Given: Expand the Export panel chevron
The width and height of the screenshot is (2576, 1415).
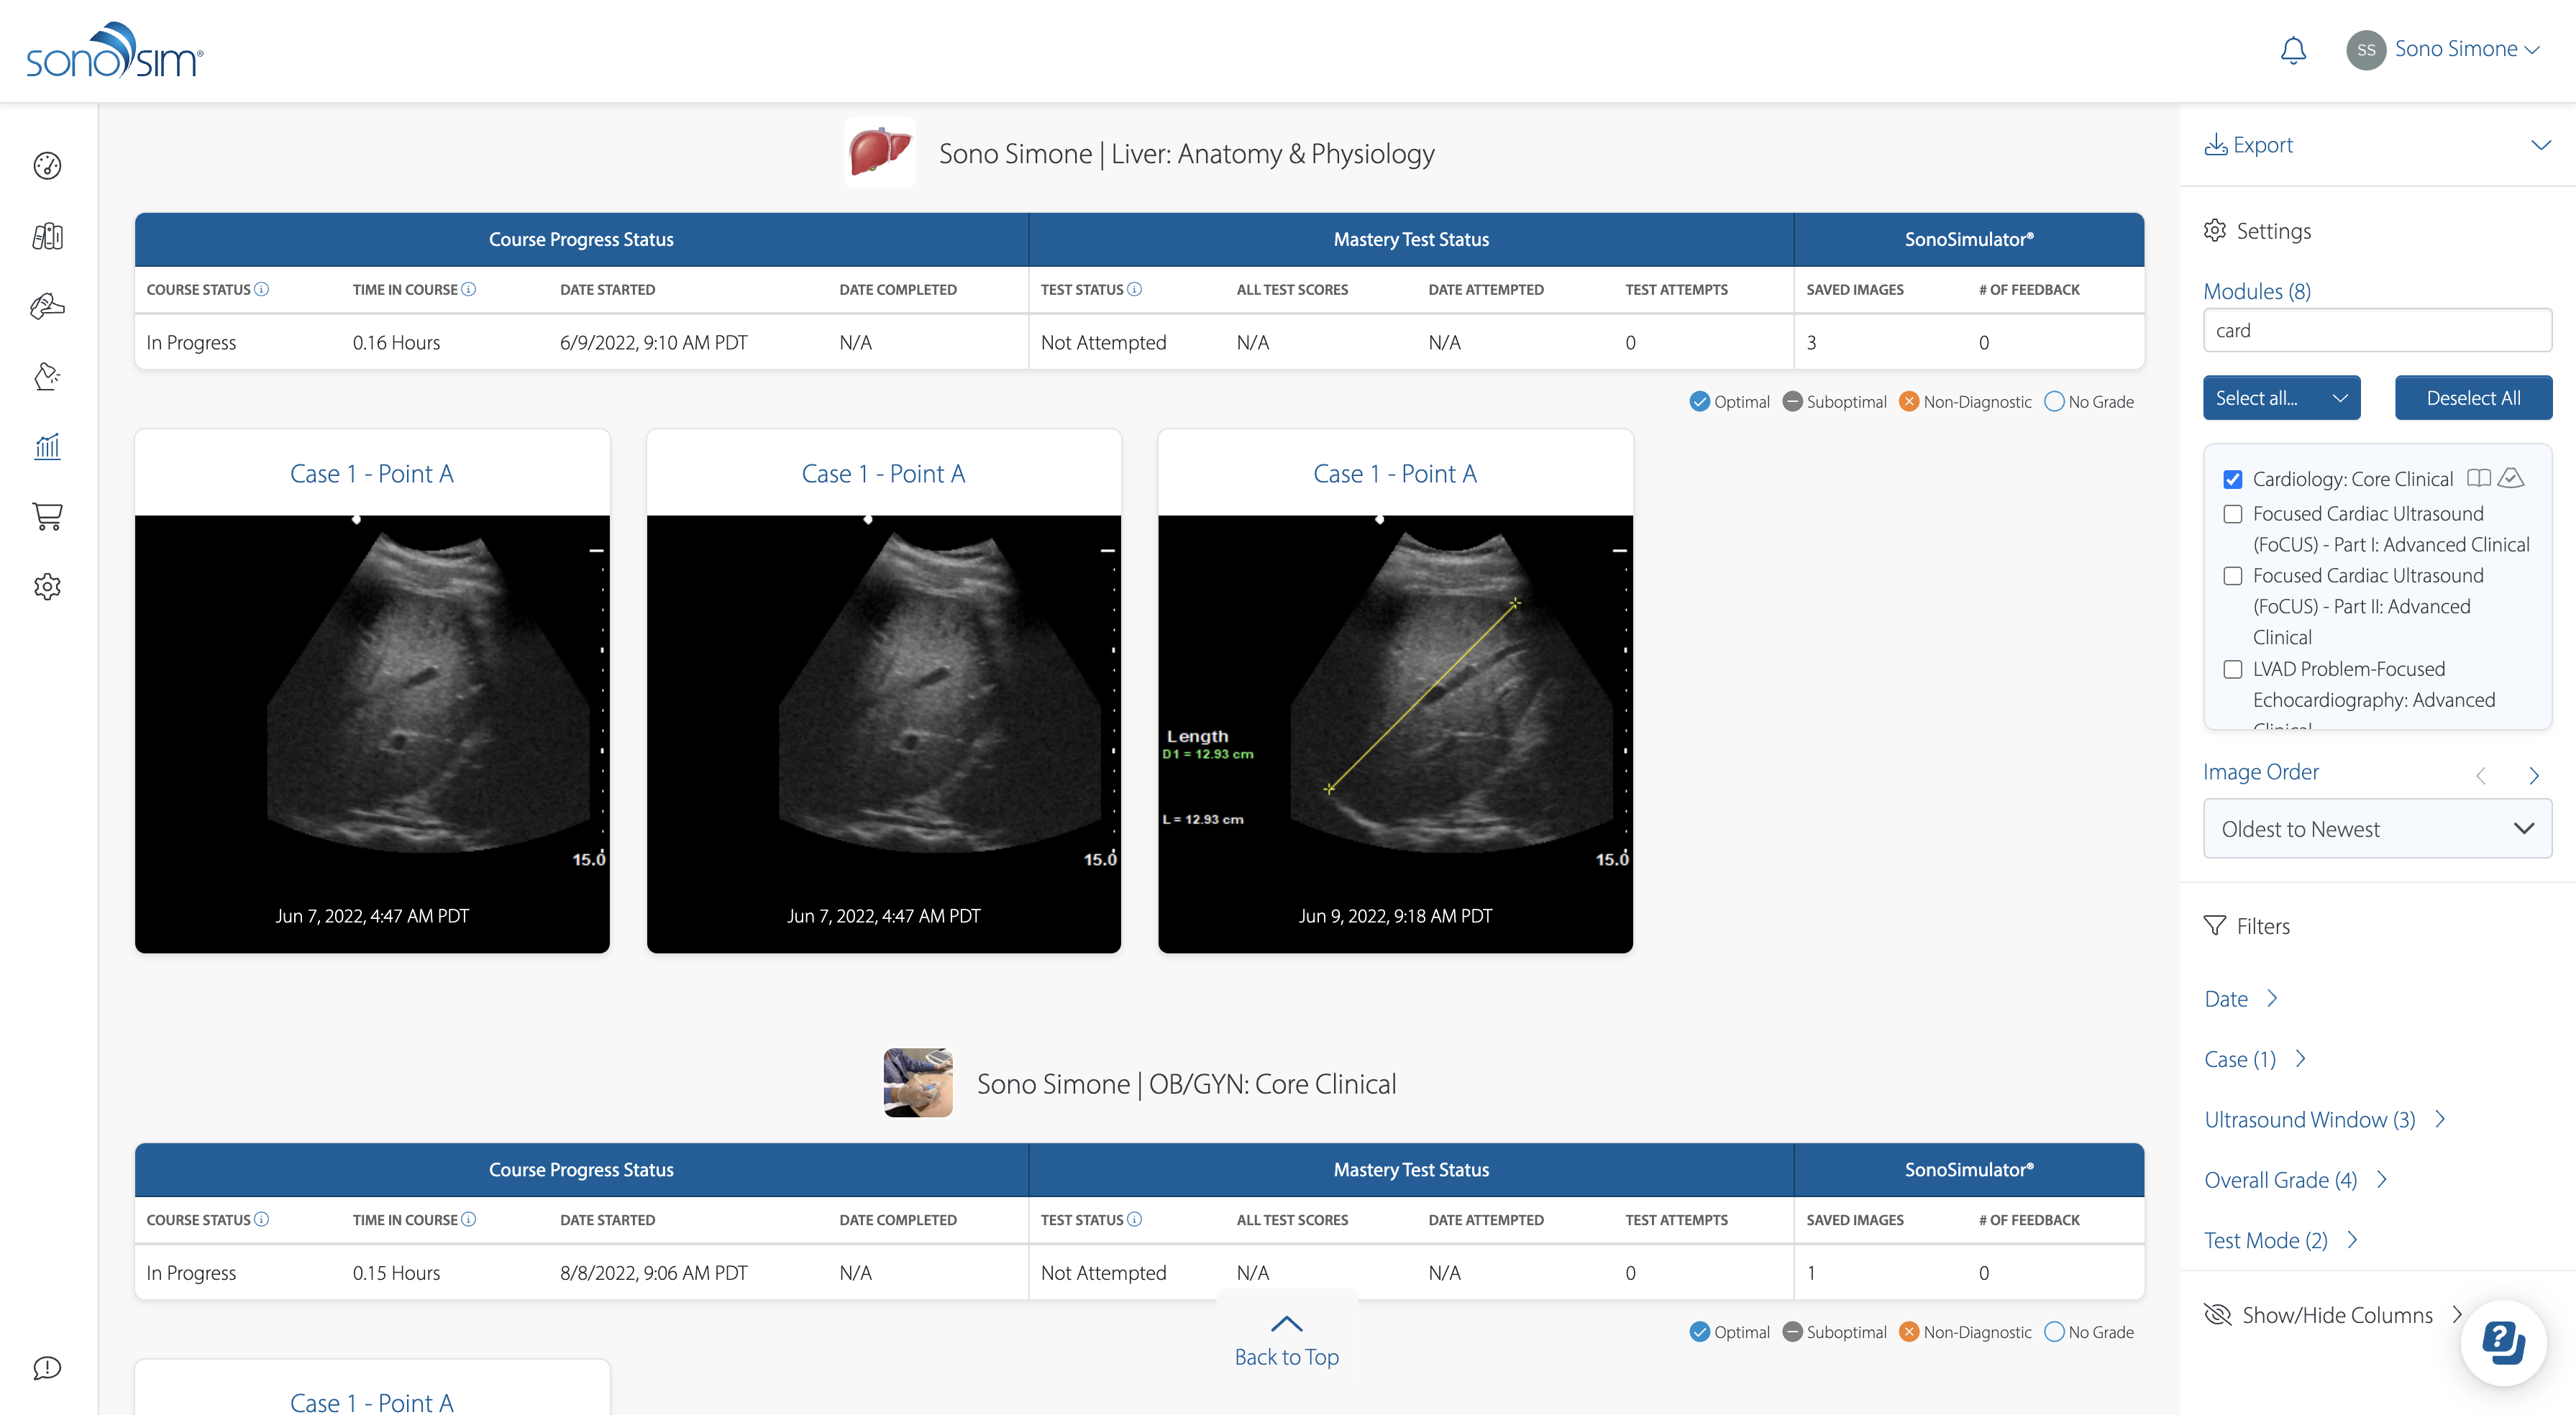Looking at the screenshot, I should [x=2540, y=145].
